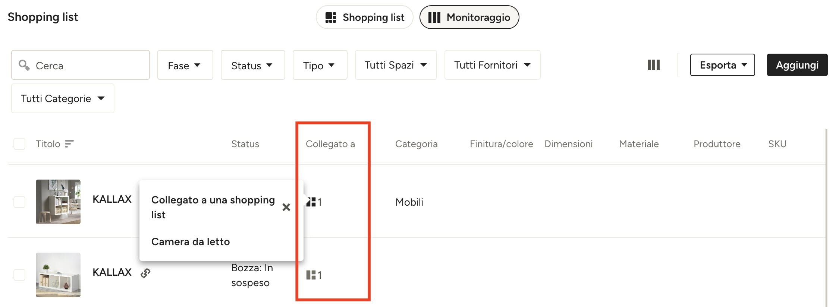Click the link icon next to second KALLAX
Image resolution: width=839 pixels, height=307 pixels.
[x=145, y=273]
